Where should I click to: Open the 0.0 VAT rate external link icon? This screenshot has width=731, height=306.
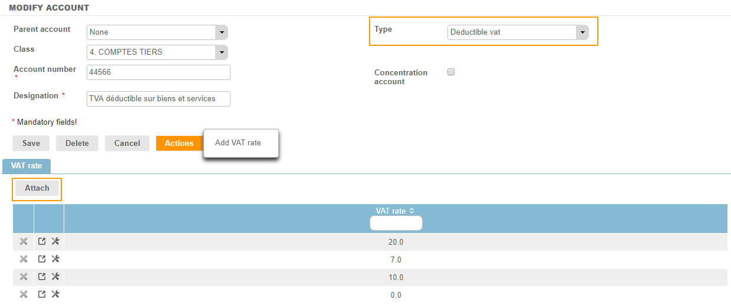pos(42,294)
